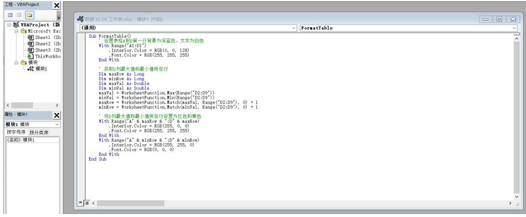Click the code window horizontal scrollbar thumb

(131, 203)
